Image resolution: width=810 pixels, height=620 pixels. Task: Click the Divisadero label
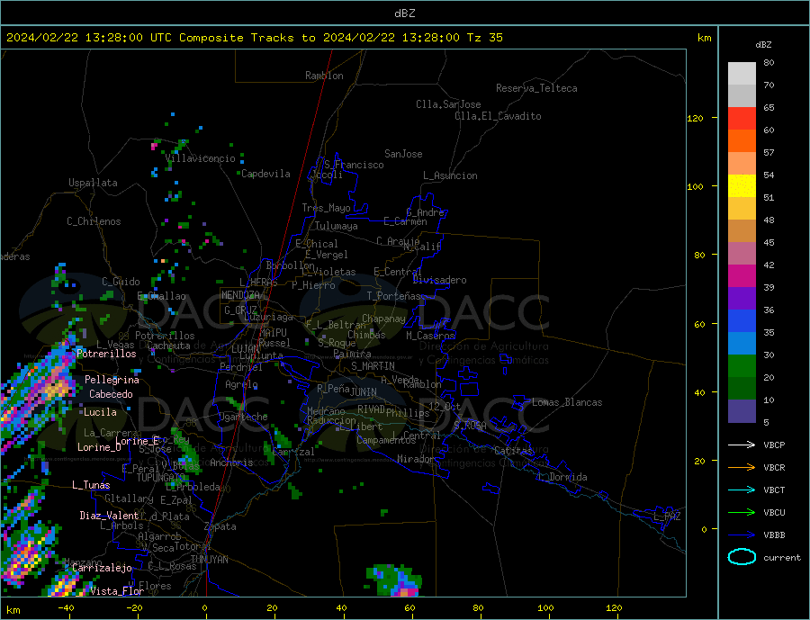point(439,280)
